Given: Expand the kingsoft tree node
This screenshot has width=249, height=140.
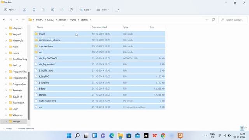Looking at the screenshot, I should pyautogui.click(x=6, y=34).
